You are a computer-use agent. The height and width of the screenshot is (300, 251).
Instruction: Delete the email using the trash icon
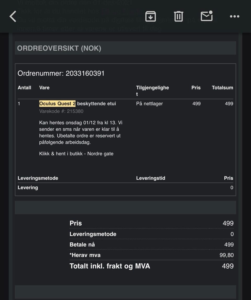[x=178, y=16]
